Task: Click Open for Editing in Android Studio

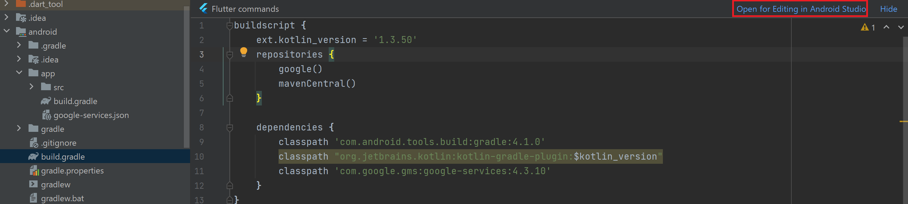Action: click(800, 9)
